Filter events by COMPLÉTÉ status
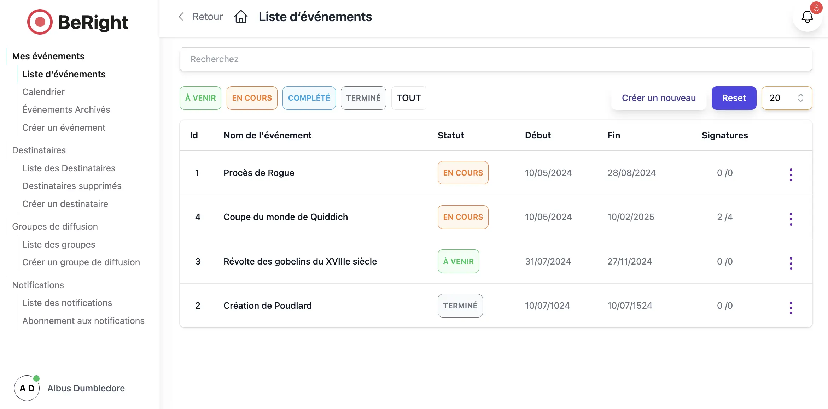This screenshot has width=828, height=409. pyautogui.click(x=309, y=97)
